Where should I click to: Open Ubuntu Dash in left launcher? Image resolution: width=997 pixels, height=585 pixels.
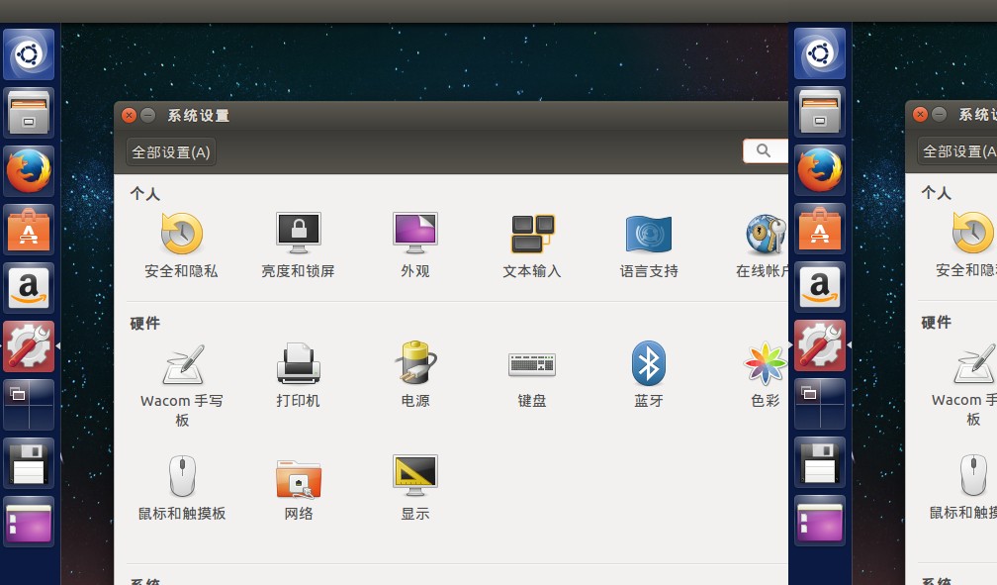(29, 53)
